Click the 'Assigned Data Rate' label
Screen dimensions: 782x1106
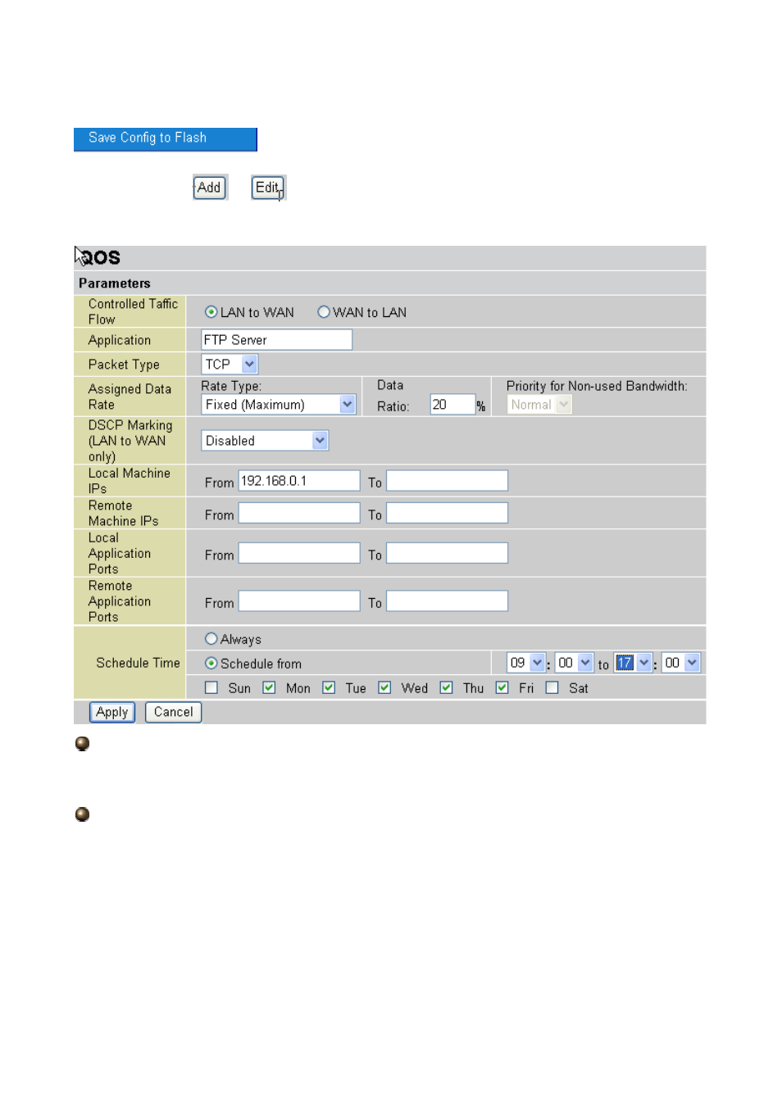[x=130, y=397]
